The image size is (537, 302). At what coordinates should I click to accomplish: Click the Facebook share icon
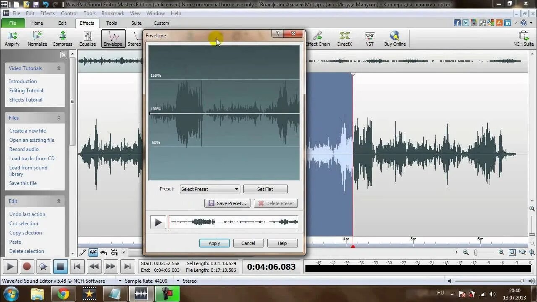point(457,23)
